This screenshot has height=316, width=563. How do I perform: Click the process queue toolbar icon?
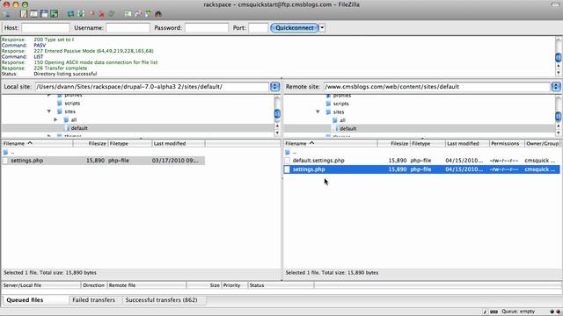click(x=81, y=14)
